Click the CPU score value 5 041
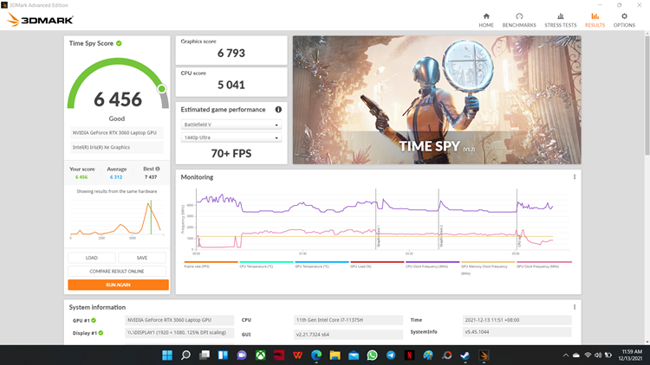 (x=231, y=85)
